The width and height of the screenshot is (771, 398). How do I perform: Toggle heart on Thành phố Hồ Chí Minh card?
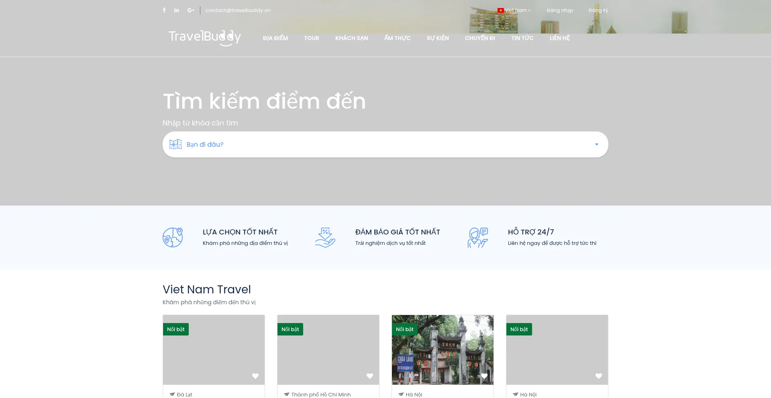click(370, 376)
